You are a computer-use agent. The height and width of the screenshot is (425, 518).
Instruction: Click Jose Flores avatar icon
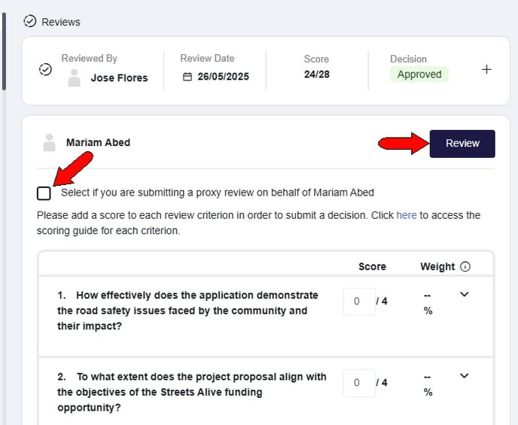[x=74, y=78]
